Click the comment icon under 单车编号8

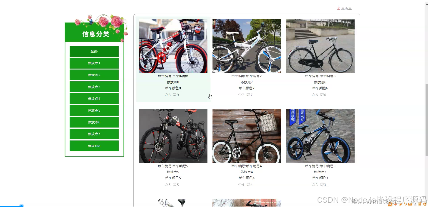point(175,95)
